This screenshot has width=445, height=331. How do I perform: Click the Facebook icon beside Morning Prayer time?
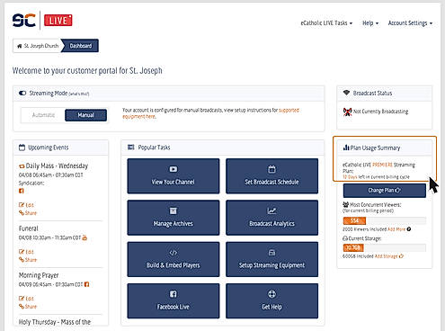click(x=86, y=284)
